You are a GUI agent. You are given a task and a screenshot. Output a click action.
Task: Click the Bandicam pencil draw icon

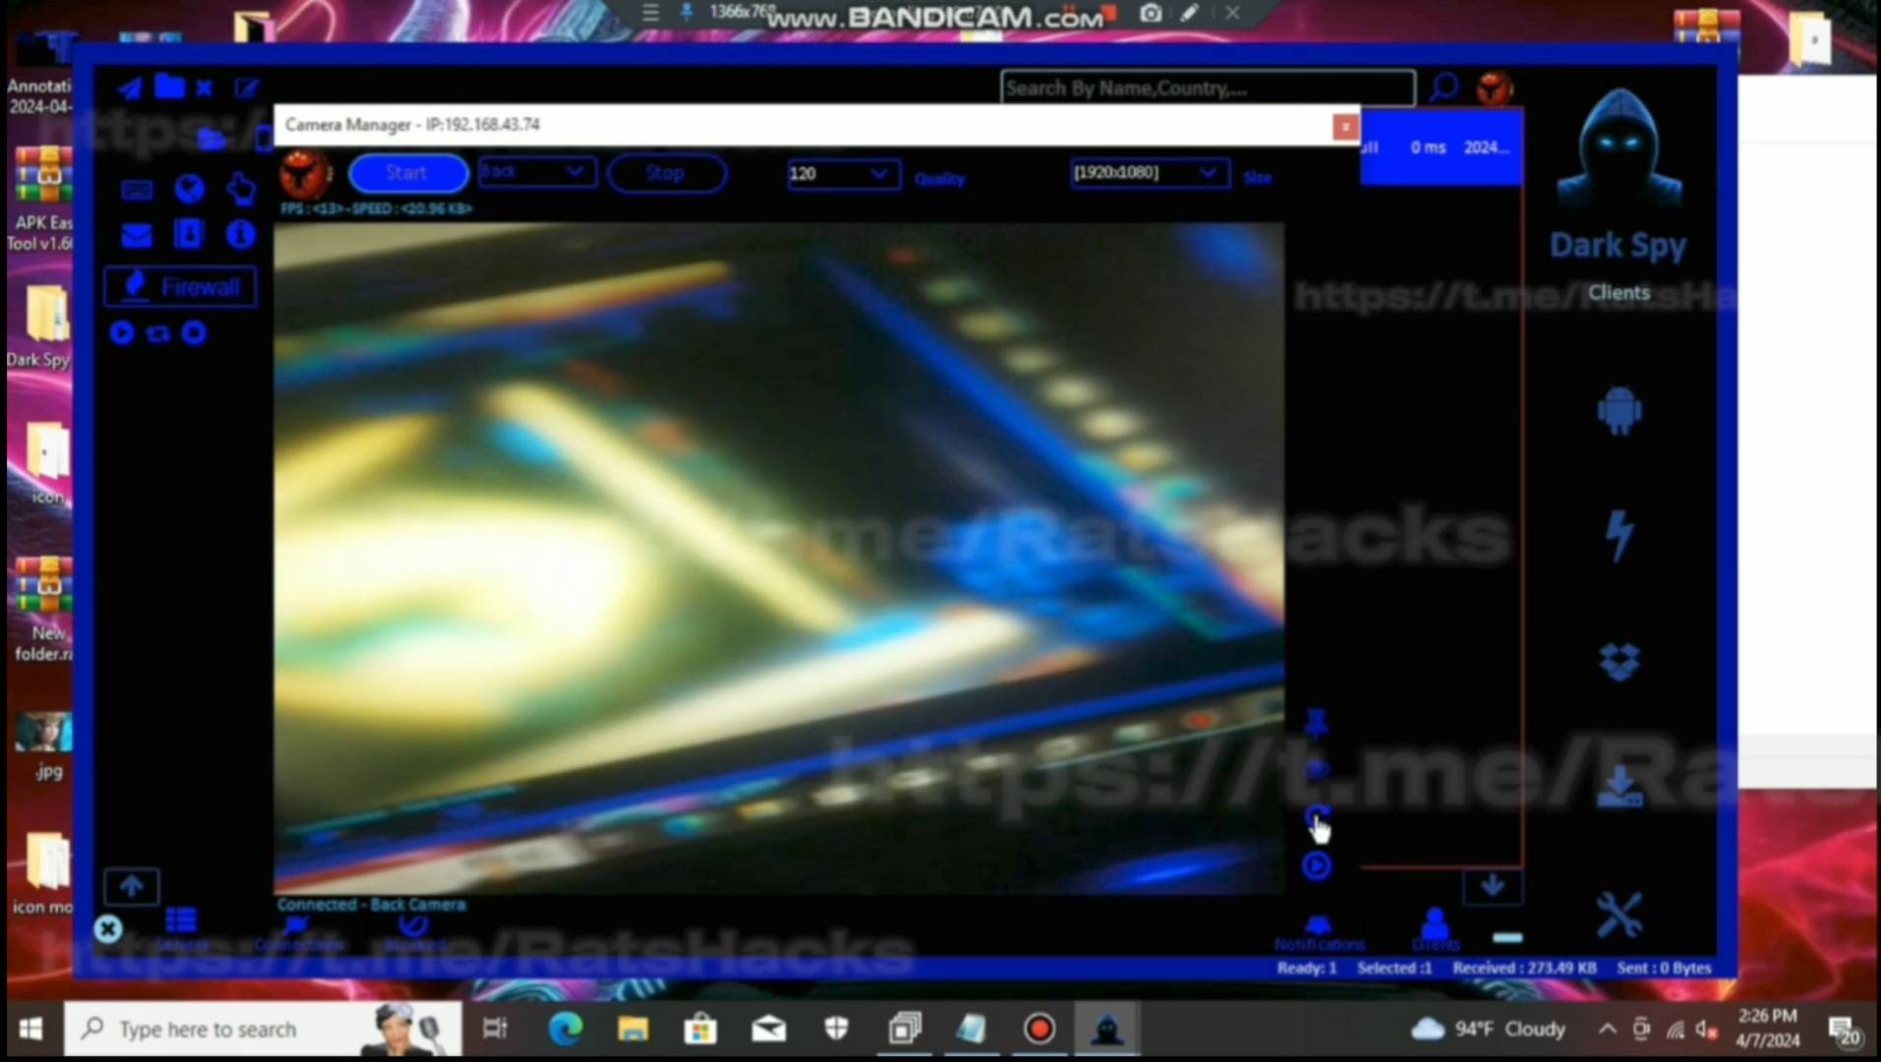[1189, 14]
